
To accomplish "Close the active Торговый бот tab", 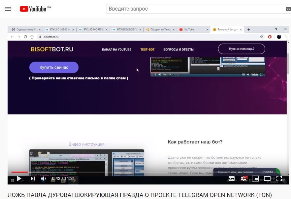I will pos(241,29).
